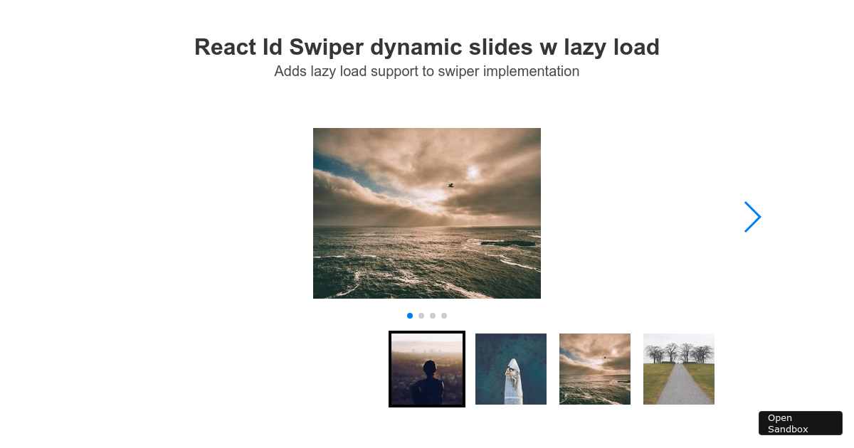The width and height of the screenshot is (854, 448).
Task: Open the thumbnail of bare trees and a gravel path
Action: [679, 369]
